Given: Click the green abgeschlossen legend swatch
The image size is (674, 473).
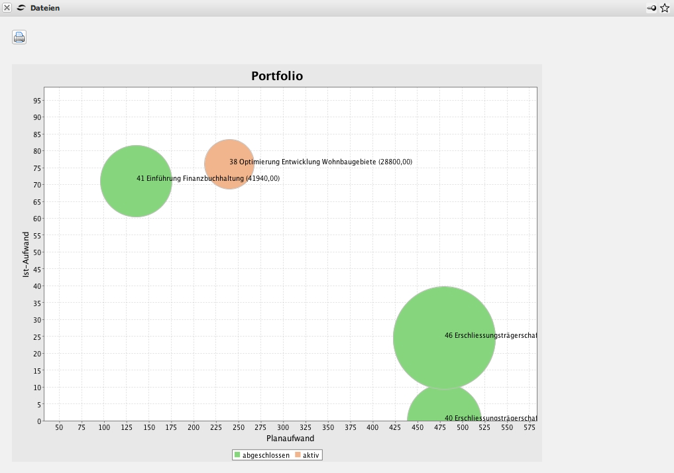Looking at the screenshot, I should click(x=238, y=455).
